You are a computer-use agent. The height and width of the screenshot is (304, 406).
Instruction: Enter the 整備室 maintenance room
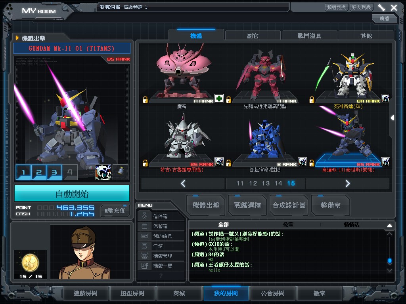click(330, 205)
